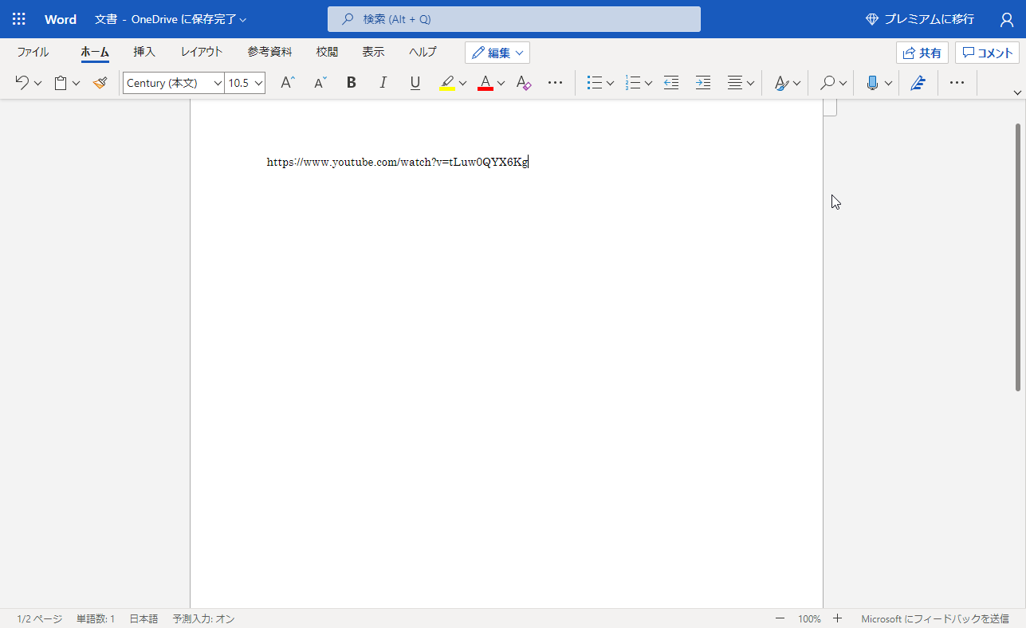Open the app launcher waffle icon

pos(19,19)
